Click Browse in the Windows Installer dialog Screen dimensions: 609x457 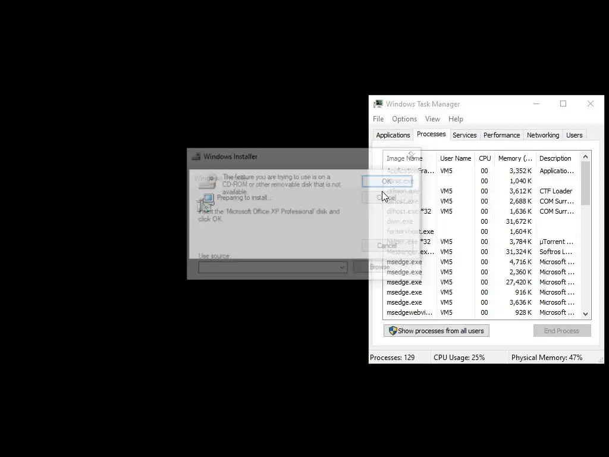(379, 267)
